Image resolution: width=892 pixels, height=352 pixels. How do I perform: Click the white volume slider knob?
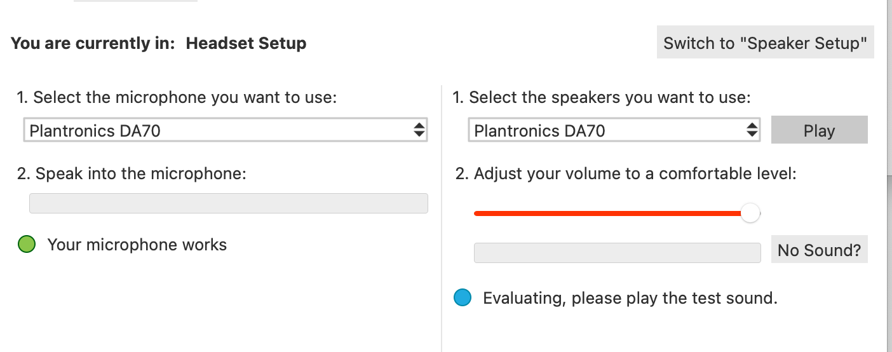[750, 213]
